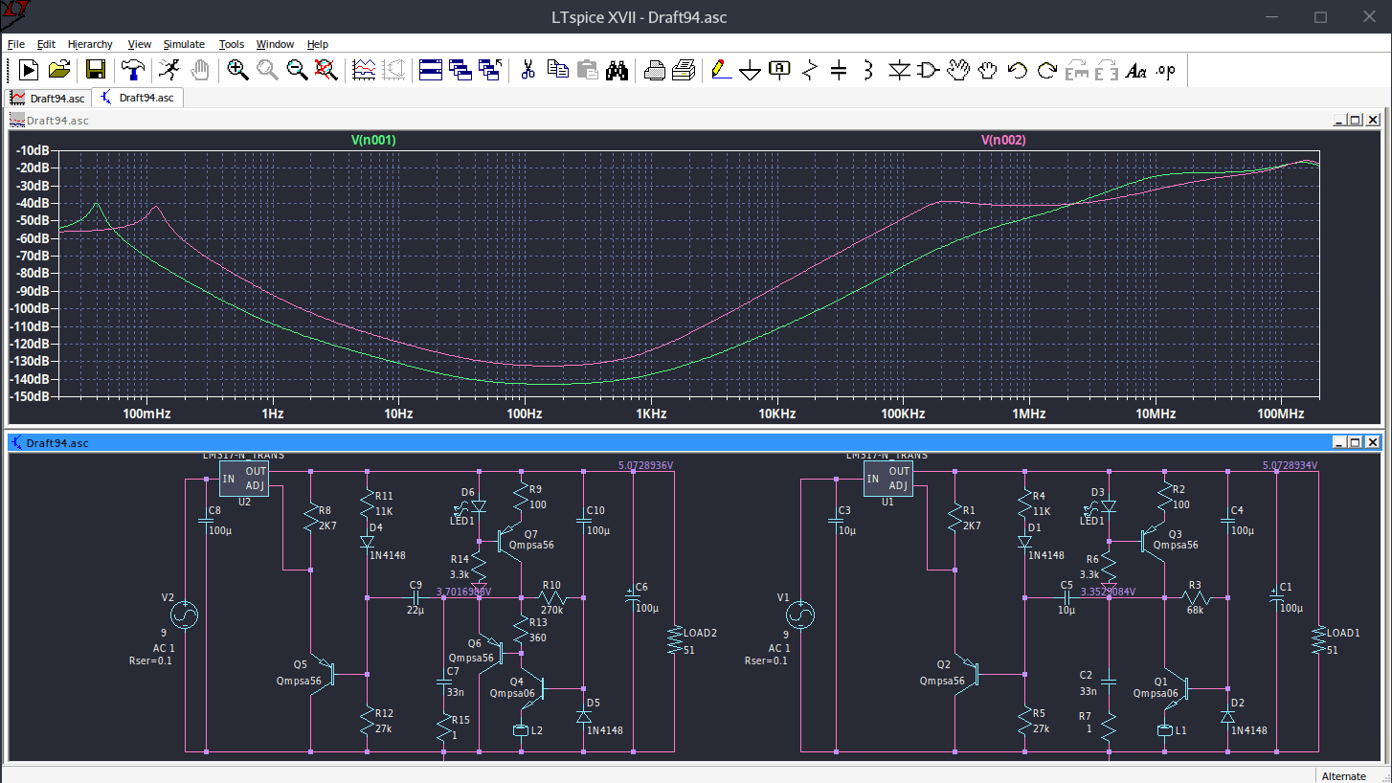The image size is (1392, 783).
Task: Print with the printer icon
Action: point(684,70)
